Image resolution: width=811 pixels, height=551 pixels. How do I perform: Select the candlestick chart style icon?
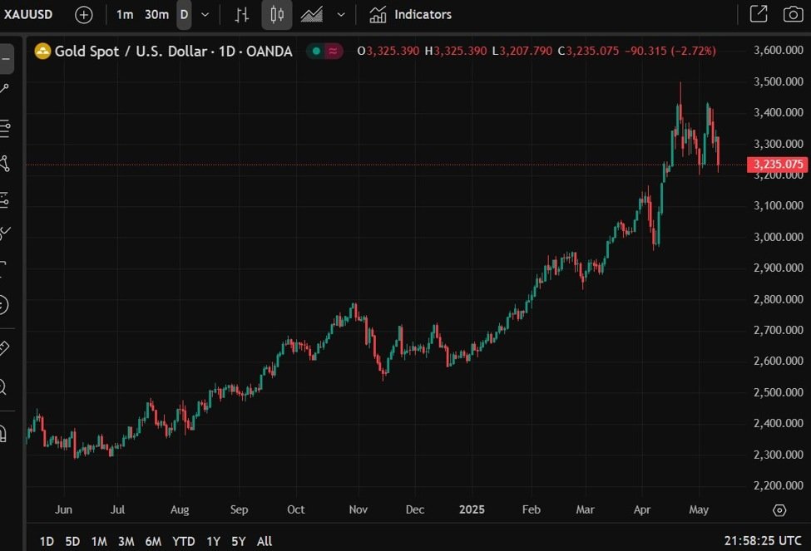coord(277,14)
